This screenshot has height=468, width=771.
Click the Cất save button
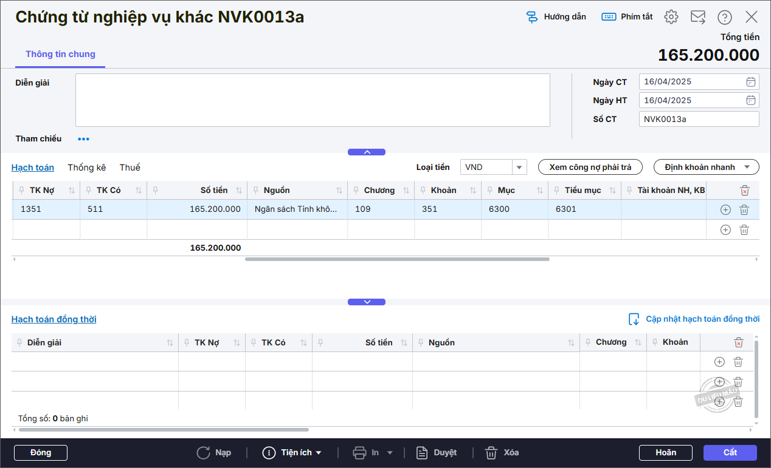(x=730, y=453)
